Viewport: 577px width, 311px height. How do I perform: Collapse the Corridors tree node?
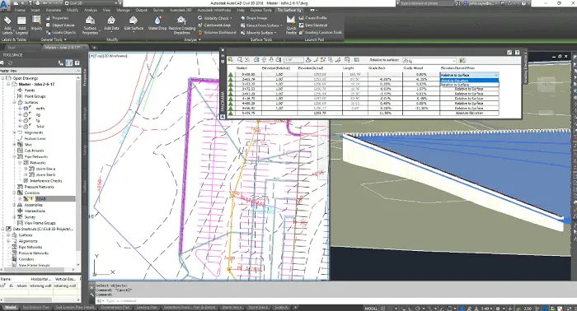pos(14,193)
